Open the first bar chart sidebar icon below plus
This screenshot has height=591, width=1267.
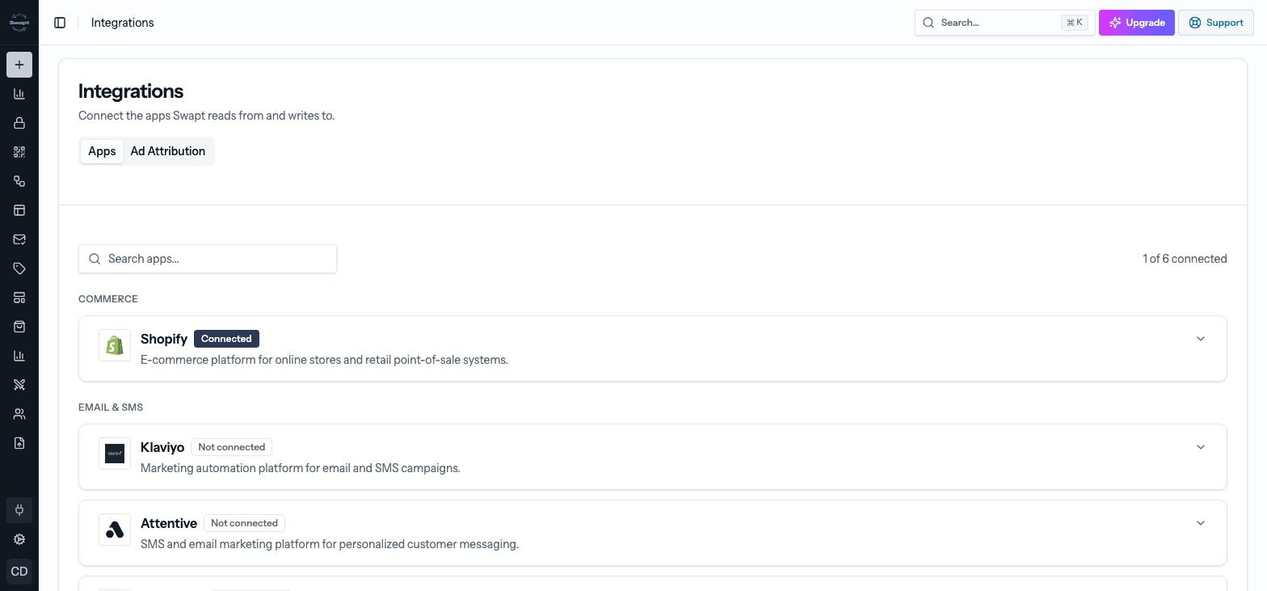pyautogui.click(x=19, y=94)
